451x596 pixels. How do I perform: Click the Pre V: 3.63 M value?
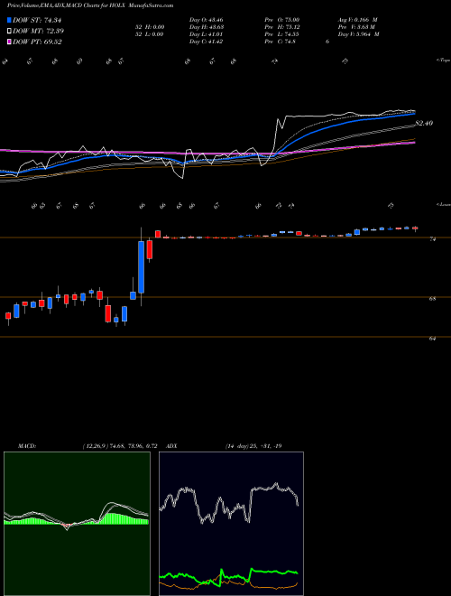356,27
